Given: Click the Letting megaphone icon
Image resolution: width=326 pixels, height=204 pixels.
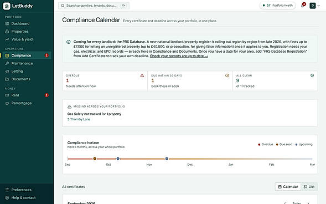Looking at the screenshot, I should coord(7,71).
